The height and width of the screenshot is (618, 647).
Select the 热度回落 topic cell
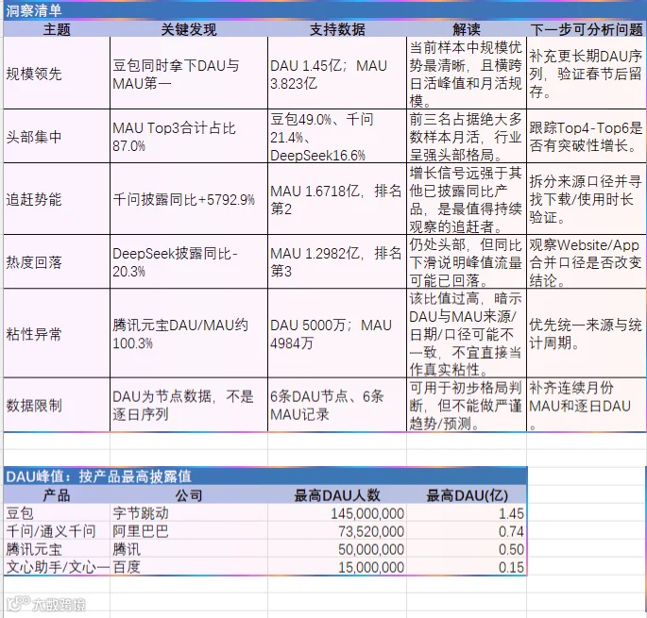(x=57, y=261)
